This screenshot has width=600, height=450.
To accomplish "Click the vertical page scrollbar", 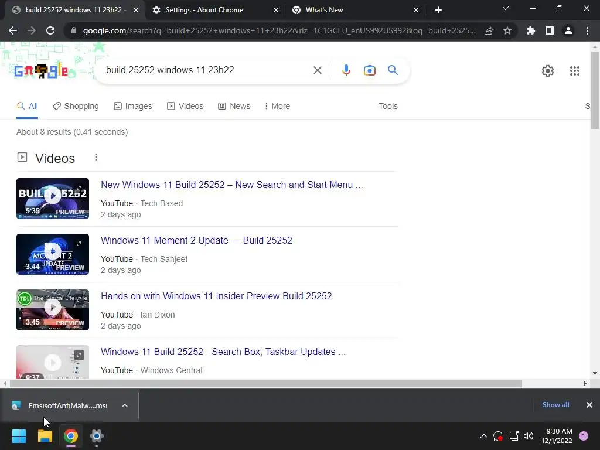I will [x=595, y=90].
